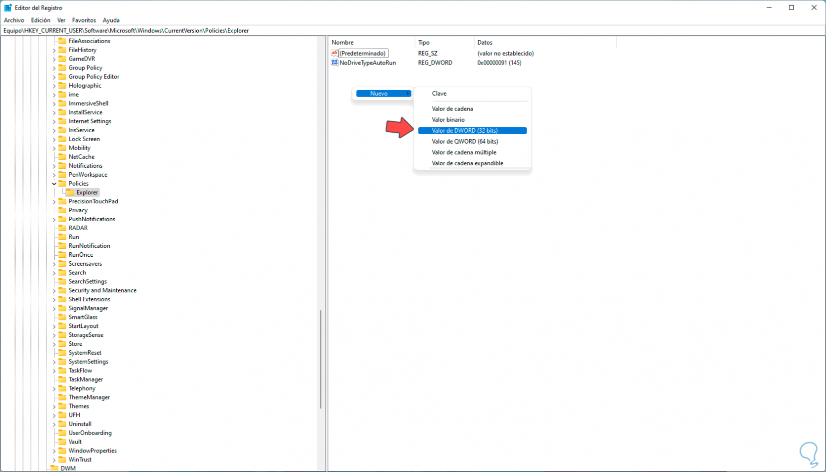Image resolution: width=826 pixels, height=472 pixels.
Task: Click the Notifications folder icon
Action: 62,166
